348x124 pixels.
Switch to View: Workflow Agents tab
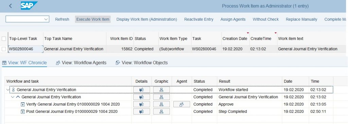tap(81, 63)
